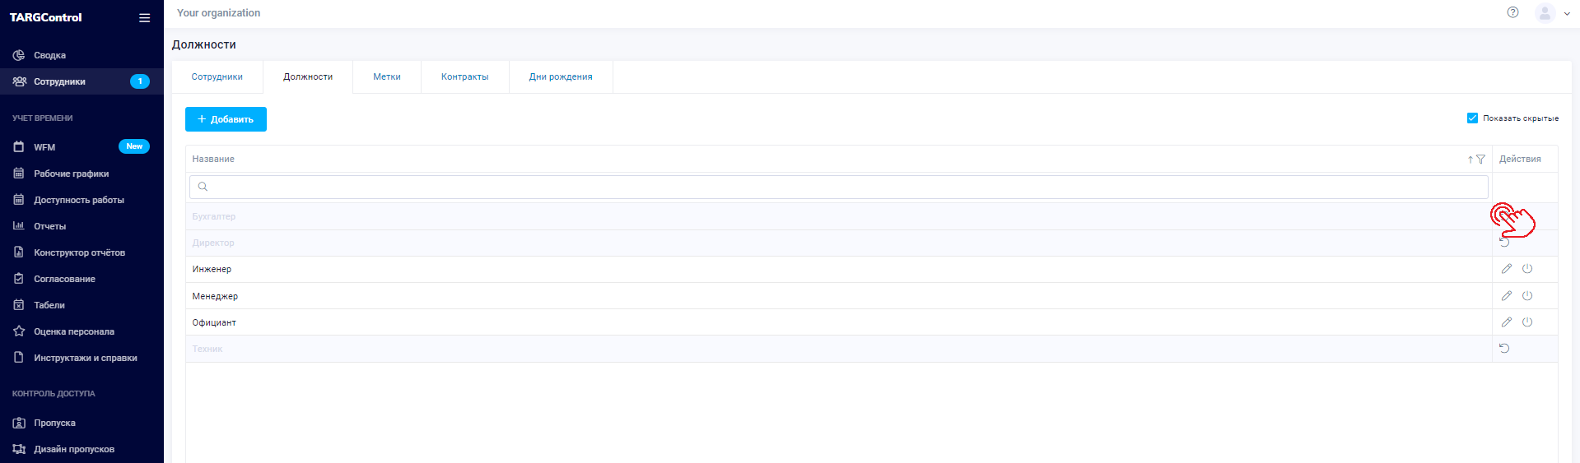This screenshot has height=463, width=1580.
Task: Open the Дни рождения tab
Action: pos(561,76)
